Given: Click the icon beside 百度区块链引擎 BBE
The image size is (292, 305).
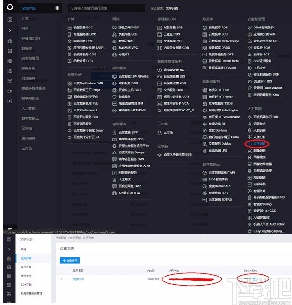Looking at the screenshot, I should [159, 155].
